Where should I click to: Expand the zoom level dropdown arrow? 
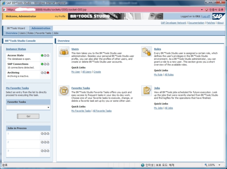coord(219,165)
